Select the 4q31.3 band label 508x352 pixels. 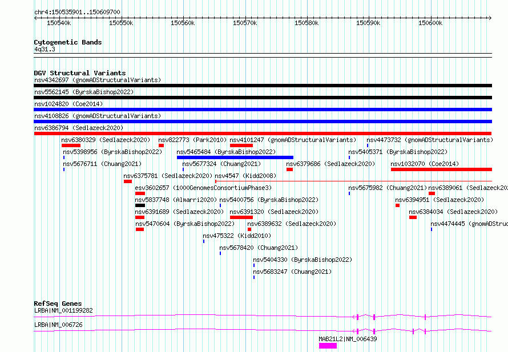[x=45, y=50]
